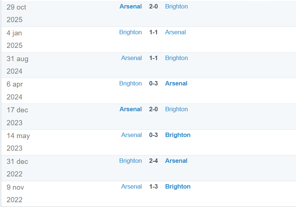Open the 2-0 score from 29 oct 2025
Image resolution: width=296 pixels, height=207 pixels.
(154, 7)
